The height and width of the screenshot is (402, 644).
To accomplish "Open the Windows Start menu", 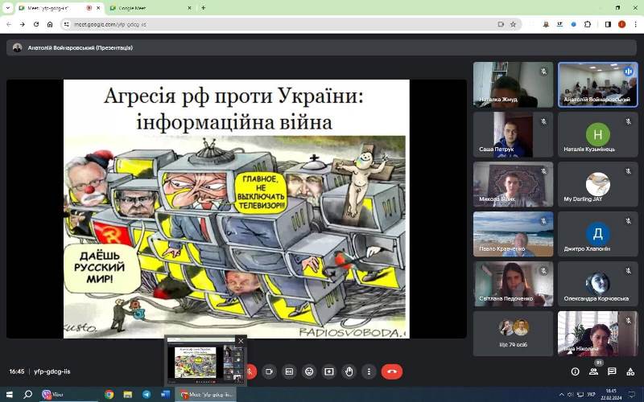I will [x=9, y=395].
